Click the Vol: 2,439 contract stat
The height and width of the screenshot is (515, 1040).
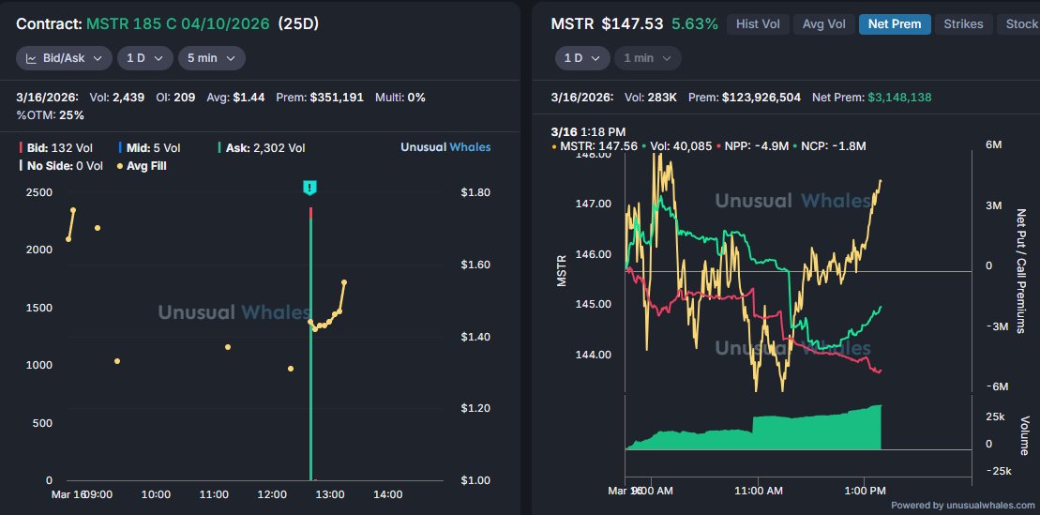tap(116, 98)
